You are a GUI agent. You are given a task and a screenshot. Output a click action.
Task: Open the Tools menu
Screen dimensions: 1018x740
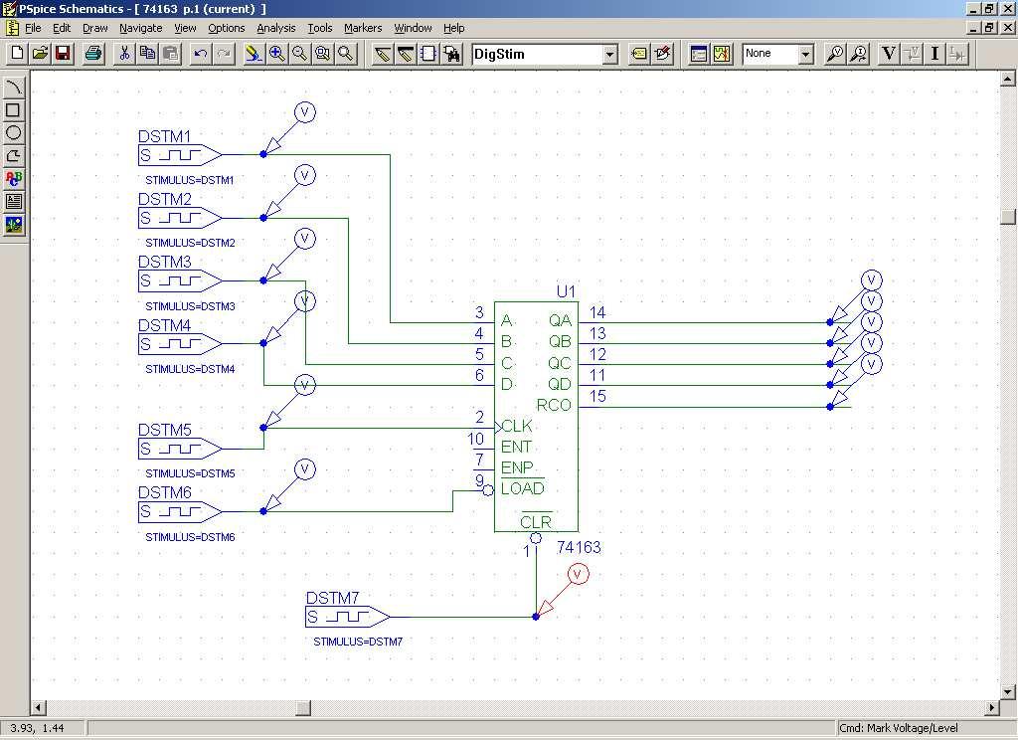click(320, 28)
